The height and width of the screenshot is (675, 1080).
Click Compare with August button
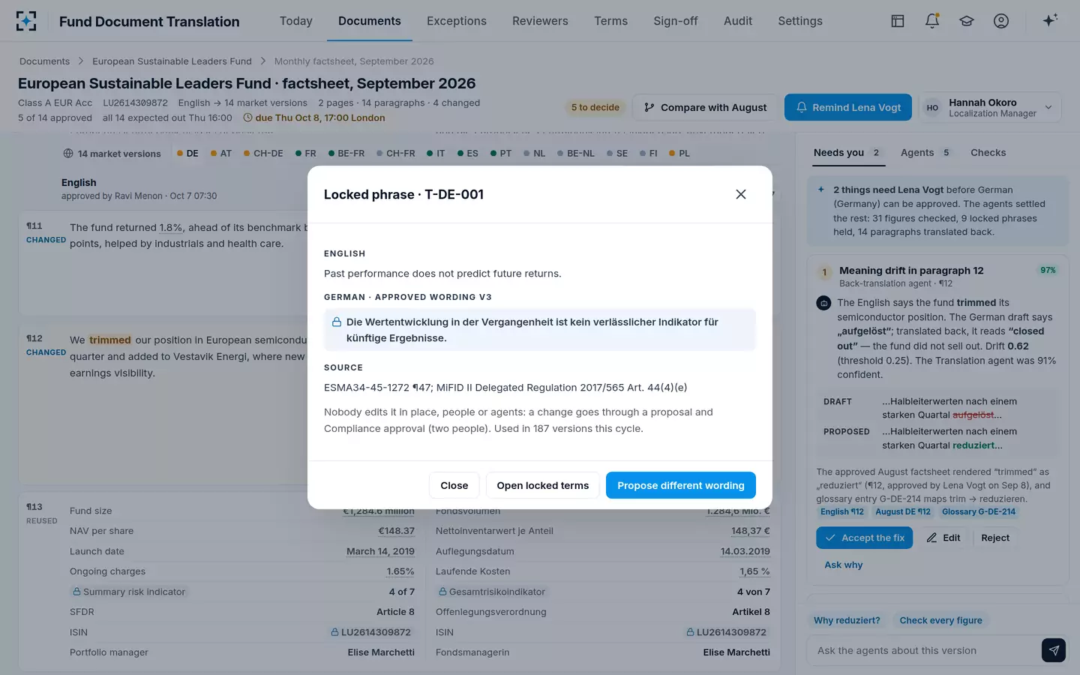coord(706,107)
